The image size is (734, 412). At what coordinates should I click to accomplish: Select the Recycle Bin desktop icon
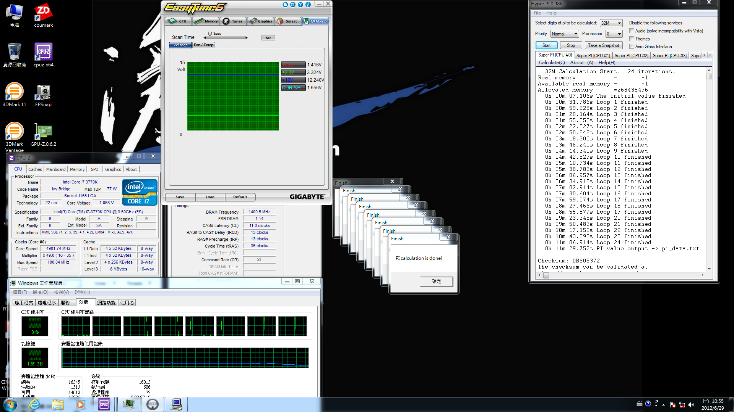tap(15, 55)
